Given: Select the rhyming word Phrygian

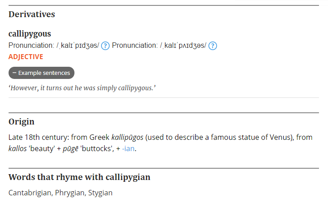Looking at the screenshot, I should tap(69, 193).
